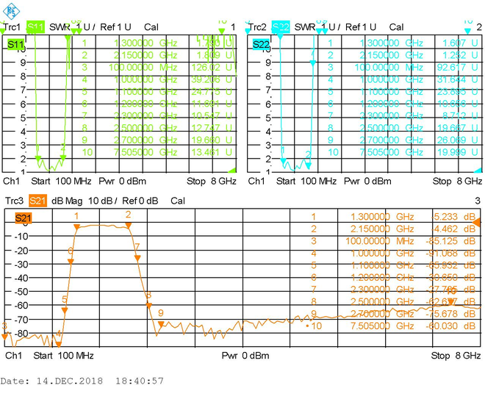Select marker 7 triangle on the S21 trace
Viewport: 485px width, 399px height.
point(137,258)
